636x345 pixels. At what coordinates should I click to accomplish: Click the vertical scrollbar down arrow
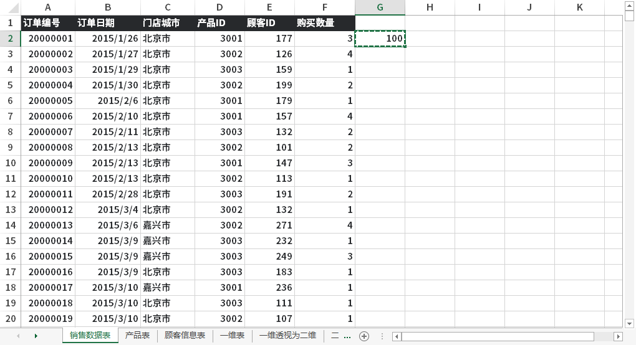tap(629, 324)
